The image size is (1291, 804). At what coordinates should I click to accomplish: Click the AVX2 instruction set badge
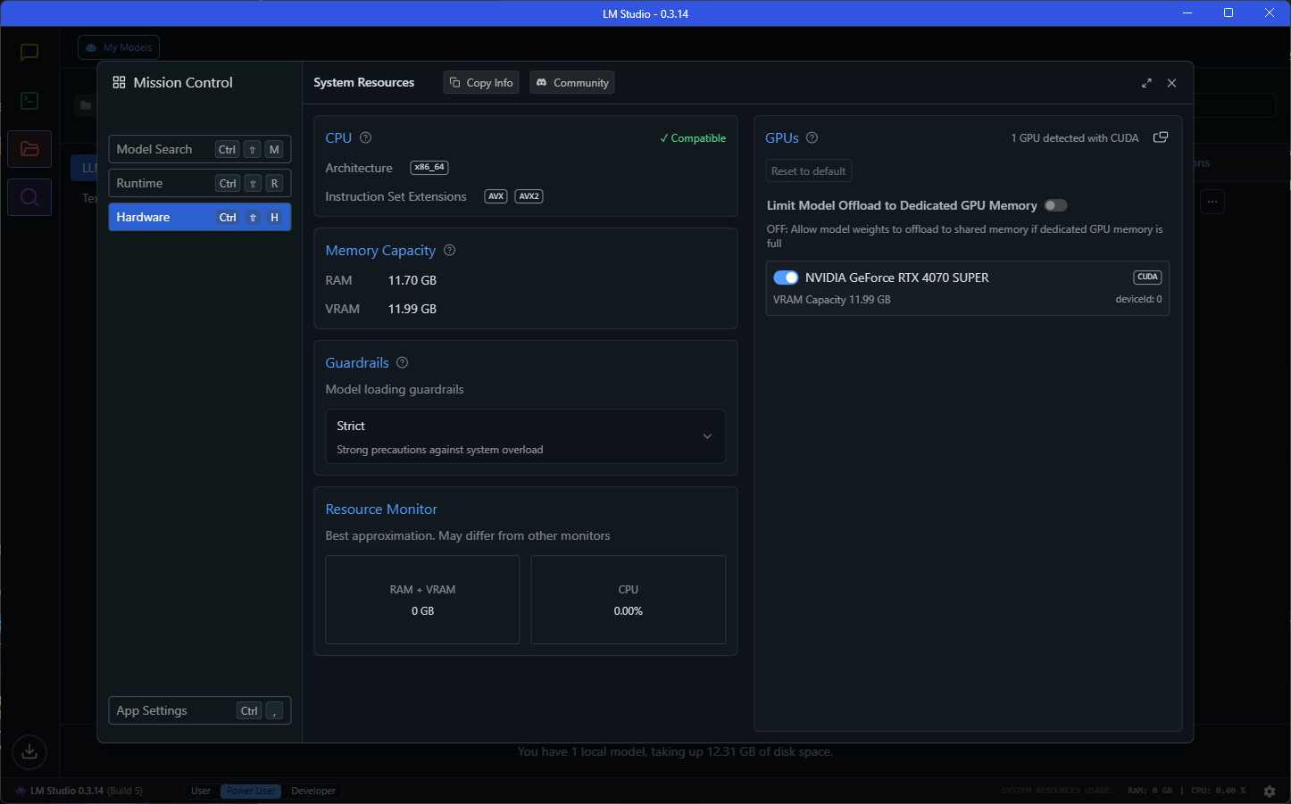tap(529, 196)
